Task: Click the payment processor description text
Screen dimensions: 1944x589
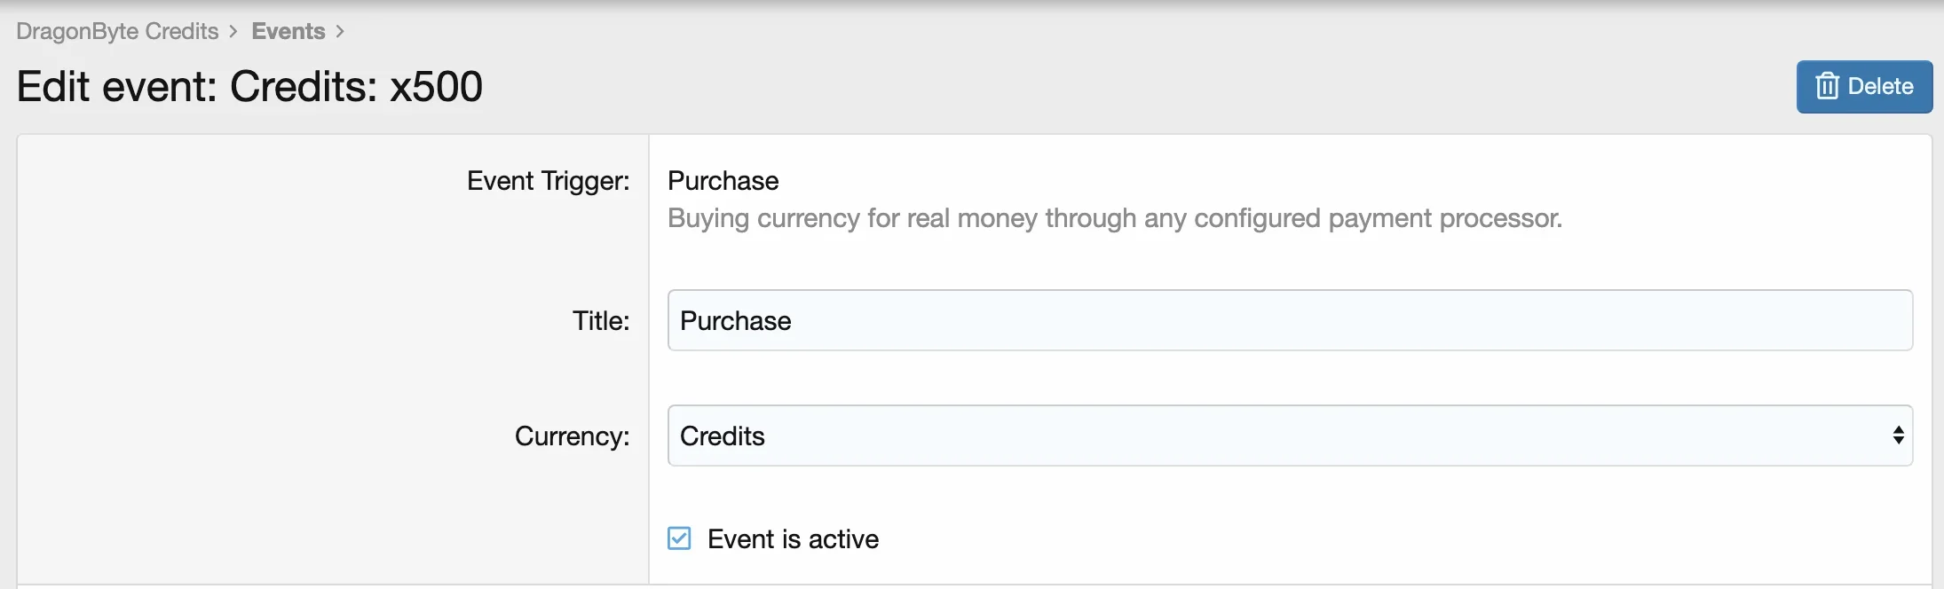Action: 1115,218
